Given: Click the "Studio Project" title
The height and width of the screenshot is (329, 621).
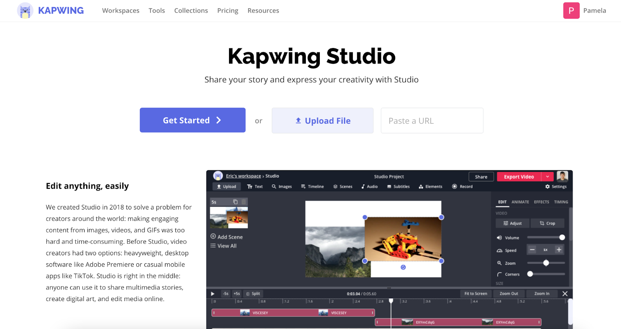Looking at the screenshot, I should [389, 177].
